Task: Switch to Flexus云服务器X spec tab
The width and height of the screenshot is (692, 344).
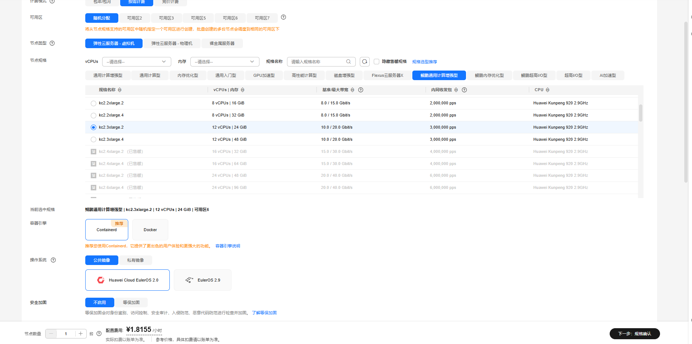Action: pyautogui.click(x=387, y=75)
